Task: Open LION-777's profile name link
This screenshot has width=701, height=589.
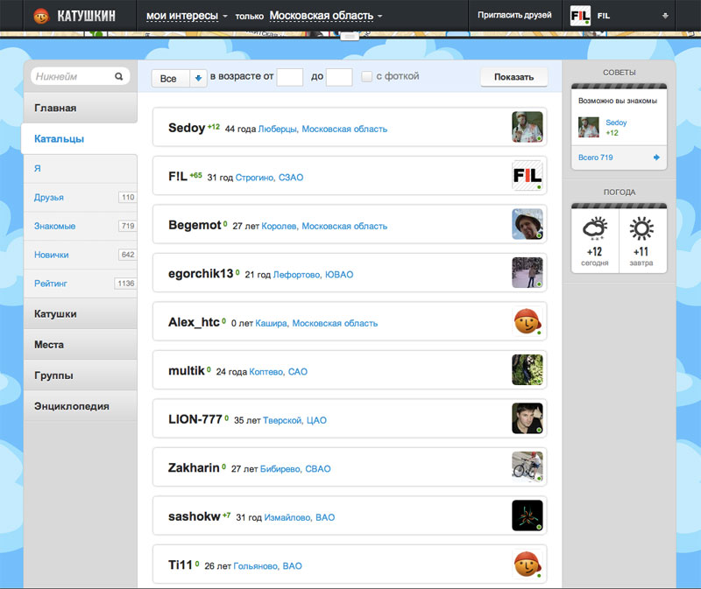Action: click(195, 419)
